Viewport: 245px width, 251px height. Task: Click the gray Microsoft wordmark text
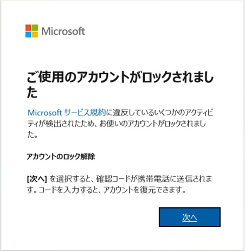click(63, 31)
